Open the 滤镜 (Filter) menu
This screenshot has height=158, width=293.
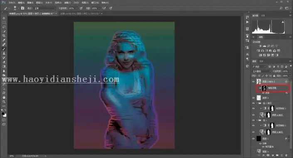[67, 2]
